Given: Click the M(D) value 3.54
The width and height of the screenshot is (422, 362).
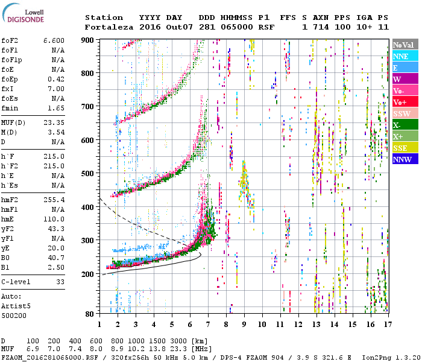Looking at the screenshot, I should point(56,132).
